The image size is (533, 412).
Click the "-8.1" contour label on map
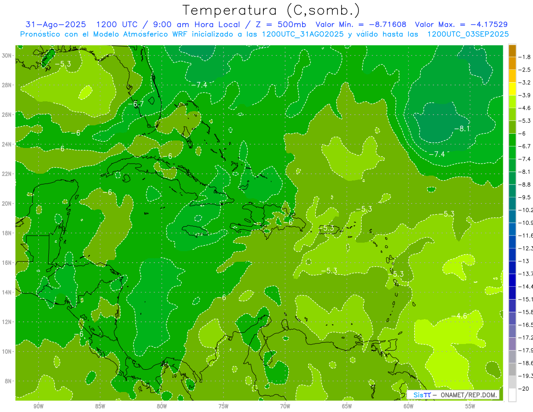tap(462, 129)
